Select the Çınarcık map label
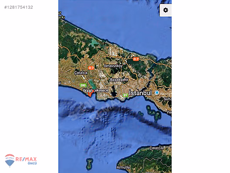 156,148
